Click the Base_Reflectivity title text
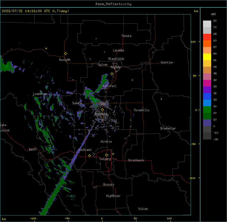The image size is (227, 222). (113, 4)
